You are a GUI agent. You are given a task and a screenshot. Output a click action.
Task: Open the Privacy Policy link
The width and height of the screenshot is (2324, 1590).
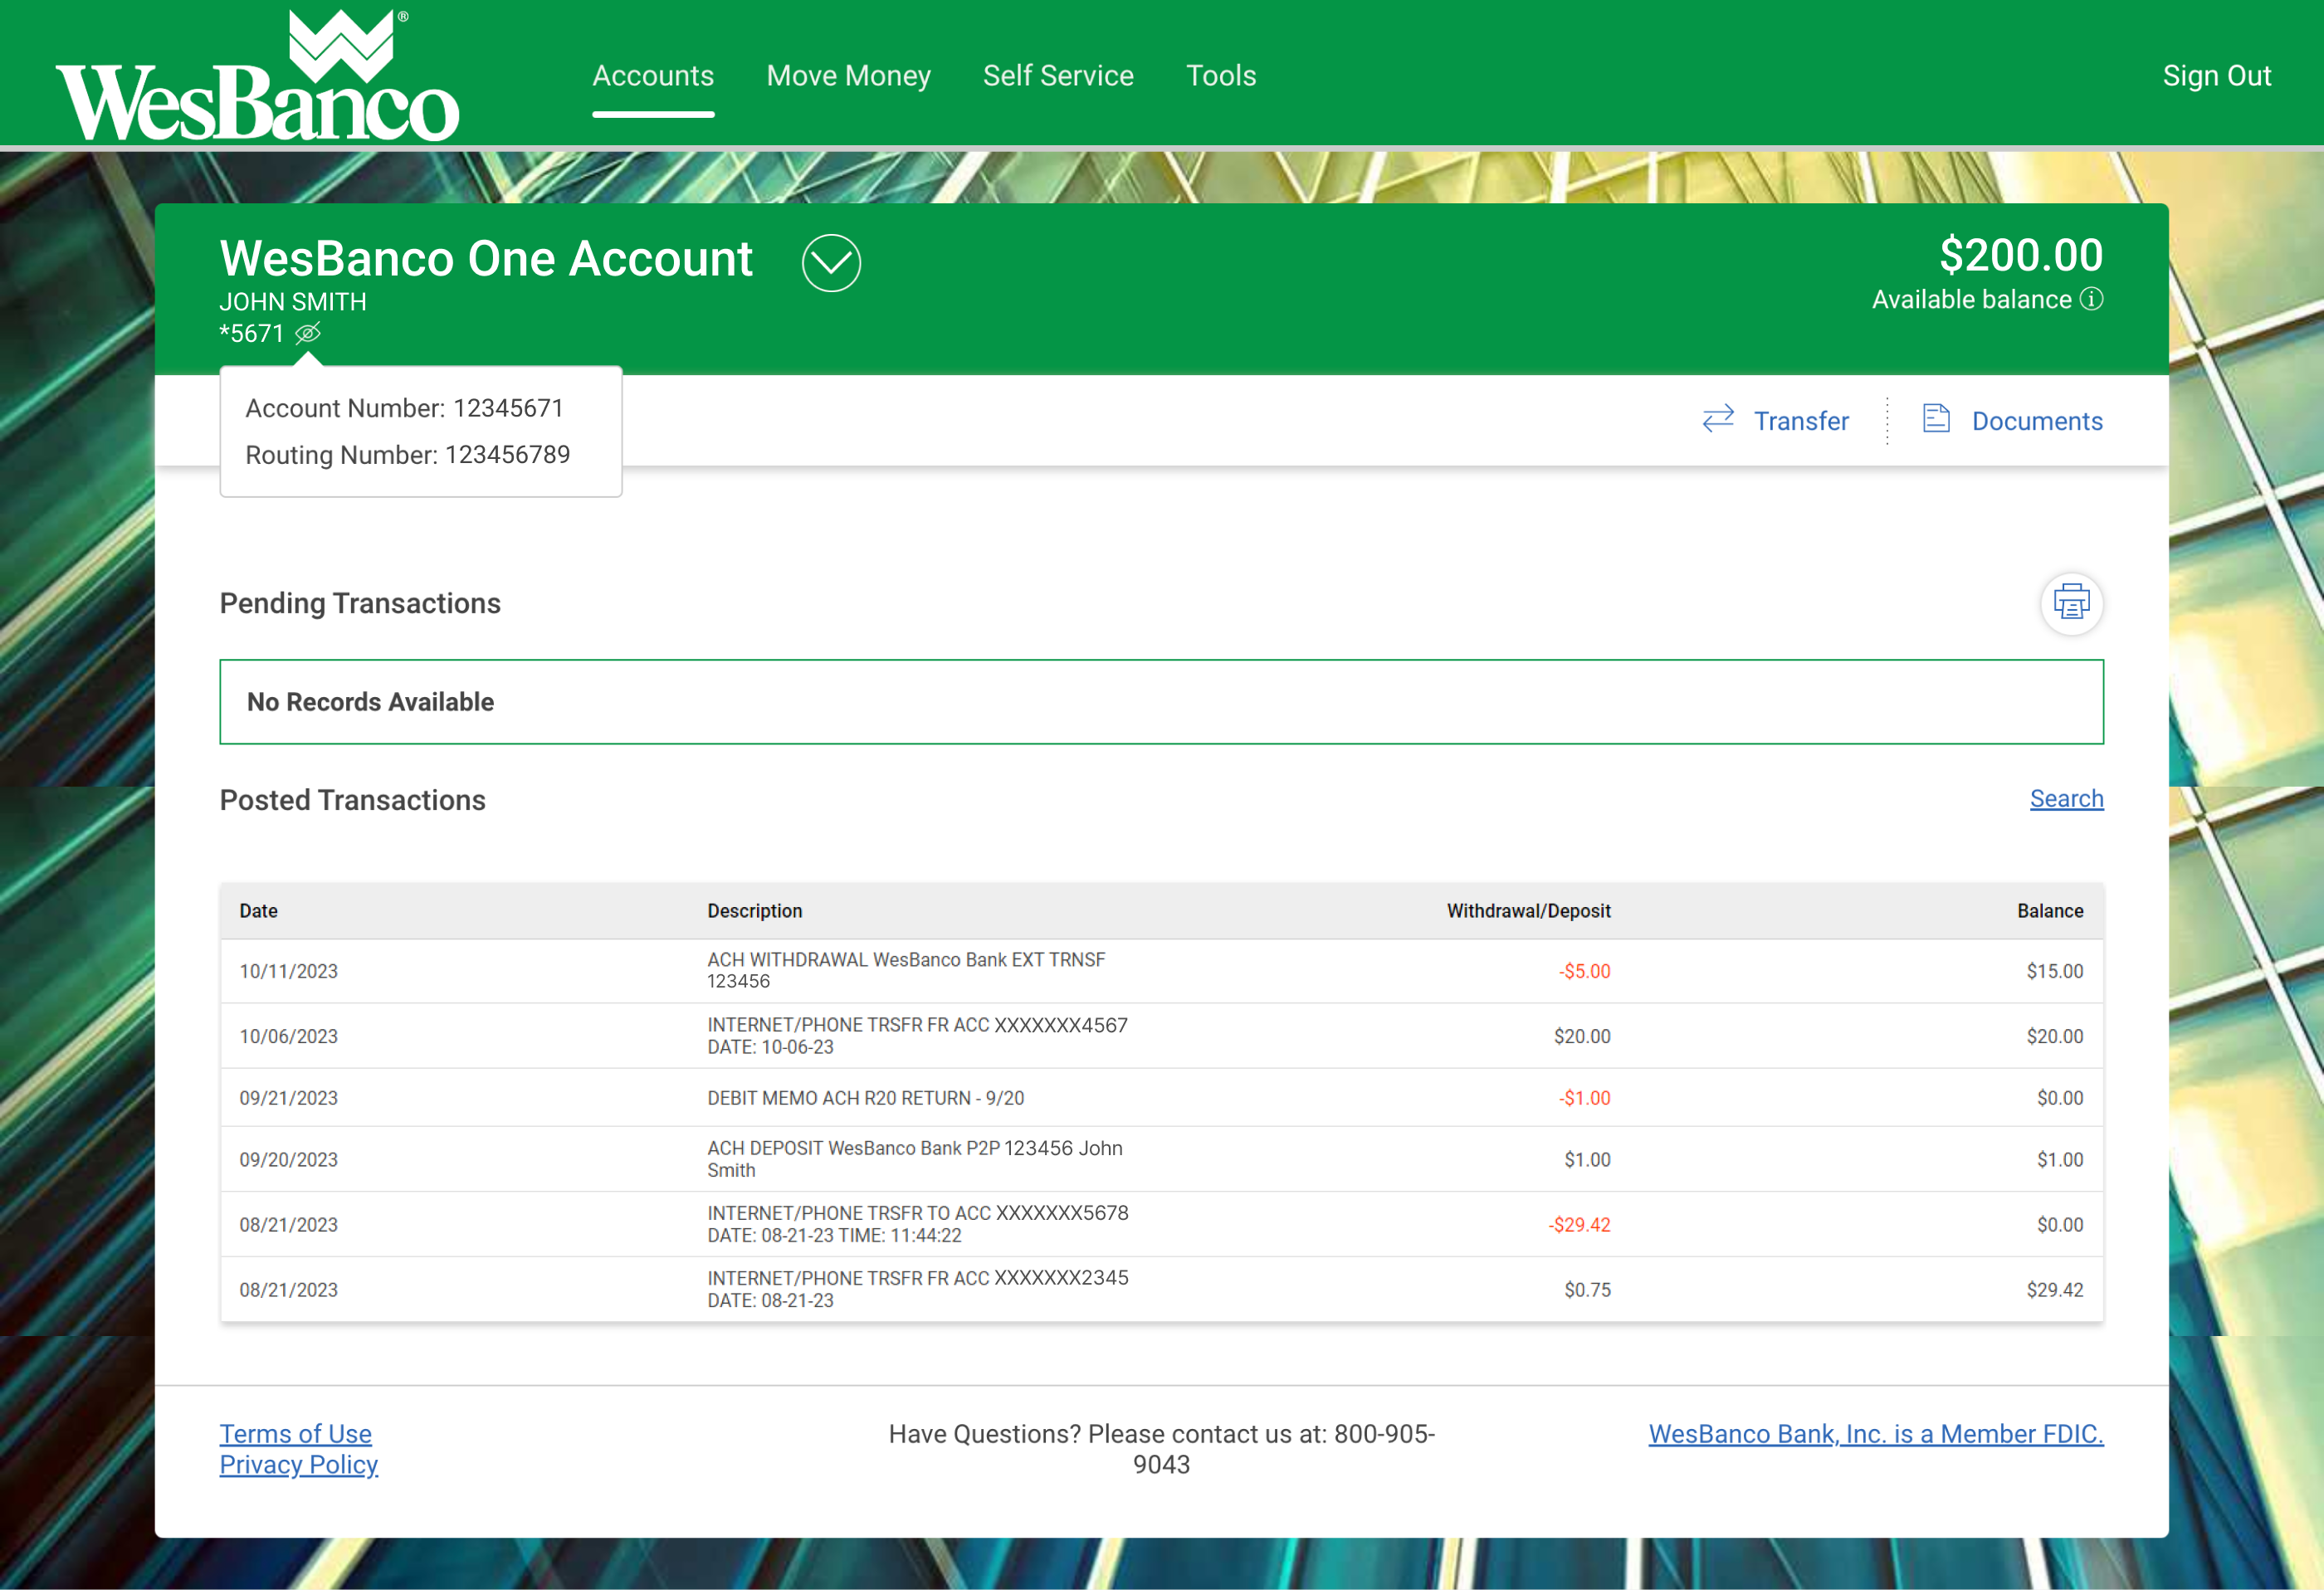point(298,1465)
